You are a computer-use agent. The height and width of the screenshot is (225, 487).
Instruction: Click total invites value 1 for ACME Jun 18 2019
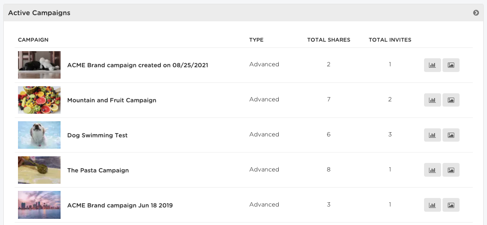[x=390, y=205]
